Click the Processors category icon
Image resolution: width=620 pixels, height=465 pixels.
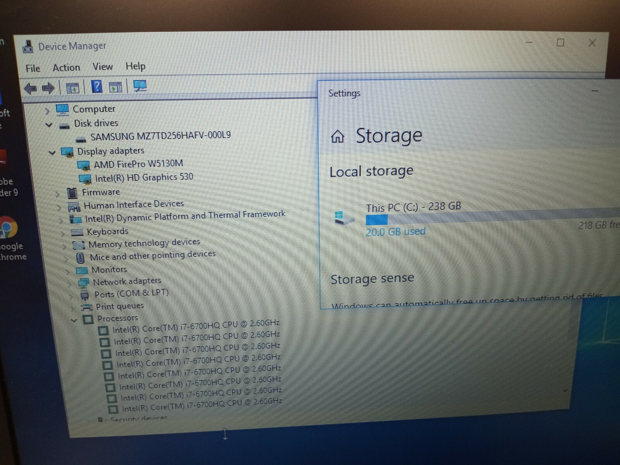tap(88, 320)
